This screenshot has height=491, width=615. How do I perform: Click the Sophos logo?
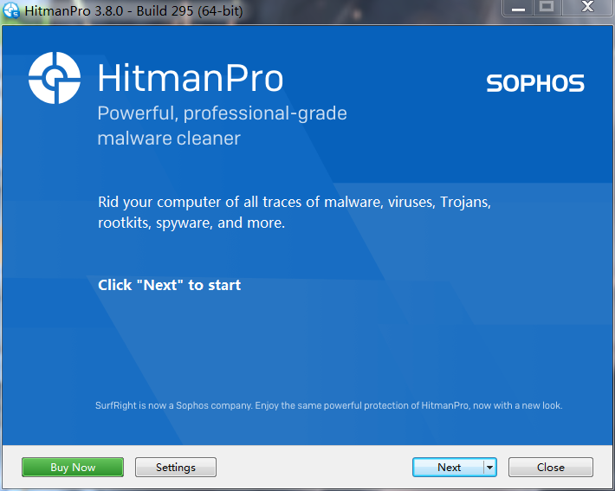(535, 83)
